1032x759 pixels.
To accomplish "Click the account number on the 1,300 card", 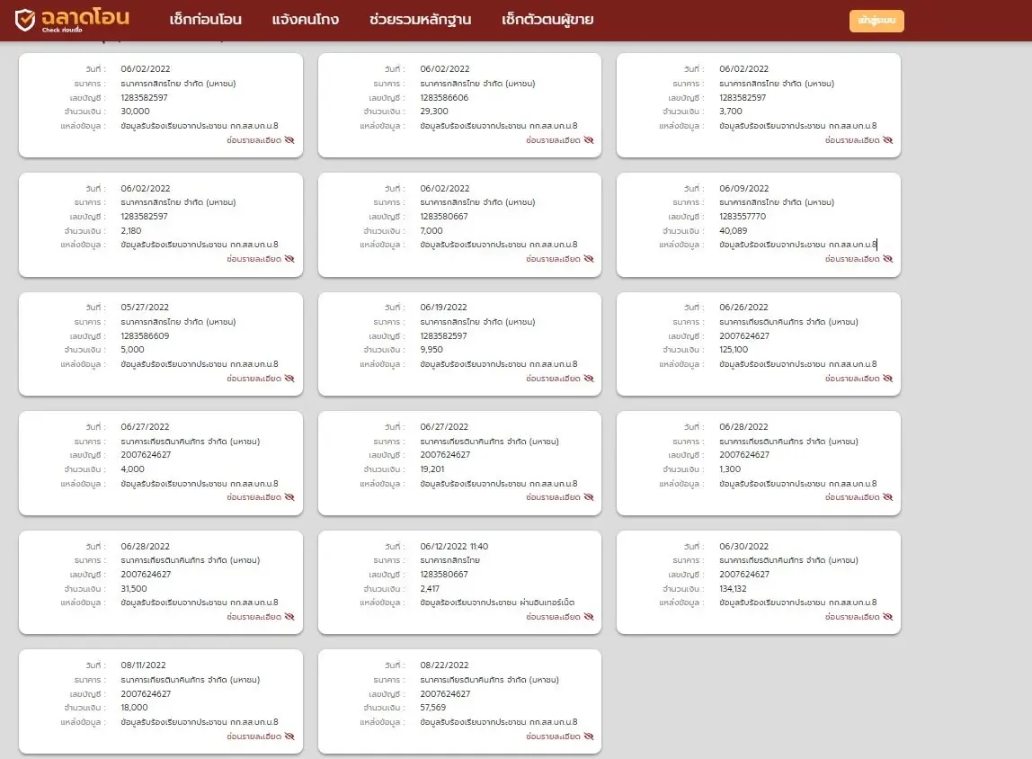I will coord(743,455).
